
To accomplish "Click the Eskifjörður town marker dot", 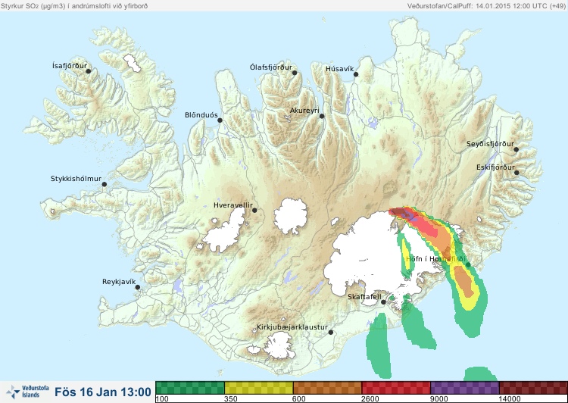I will tap(517, 173).
